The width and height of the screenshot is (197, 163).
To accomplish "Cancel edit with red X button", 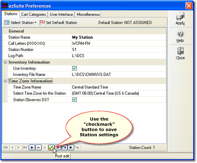I will tap(58, 148).
